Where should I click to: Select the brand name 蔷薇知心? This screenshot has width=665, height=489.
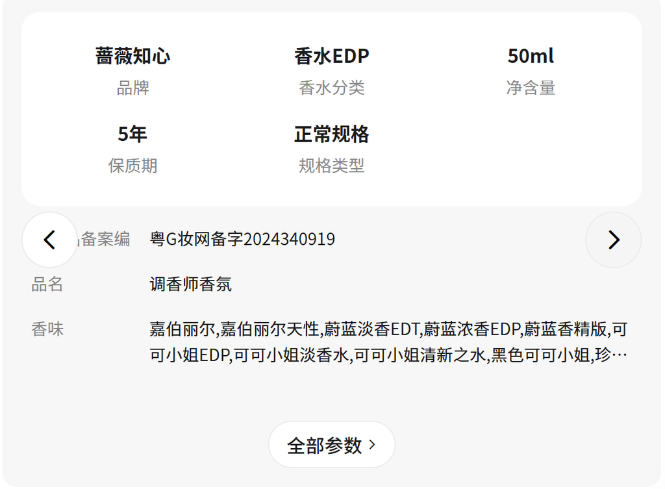tap(132, 56)
